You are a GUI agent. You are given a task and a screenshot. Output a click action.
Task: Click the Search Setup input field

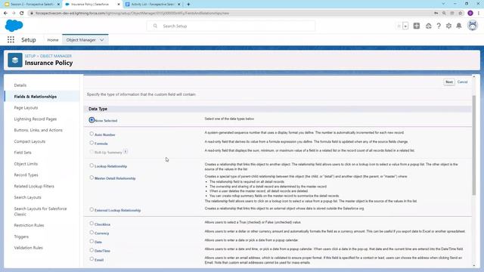point(231,26)
